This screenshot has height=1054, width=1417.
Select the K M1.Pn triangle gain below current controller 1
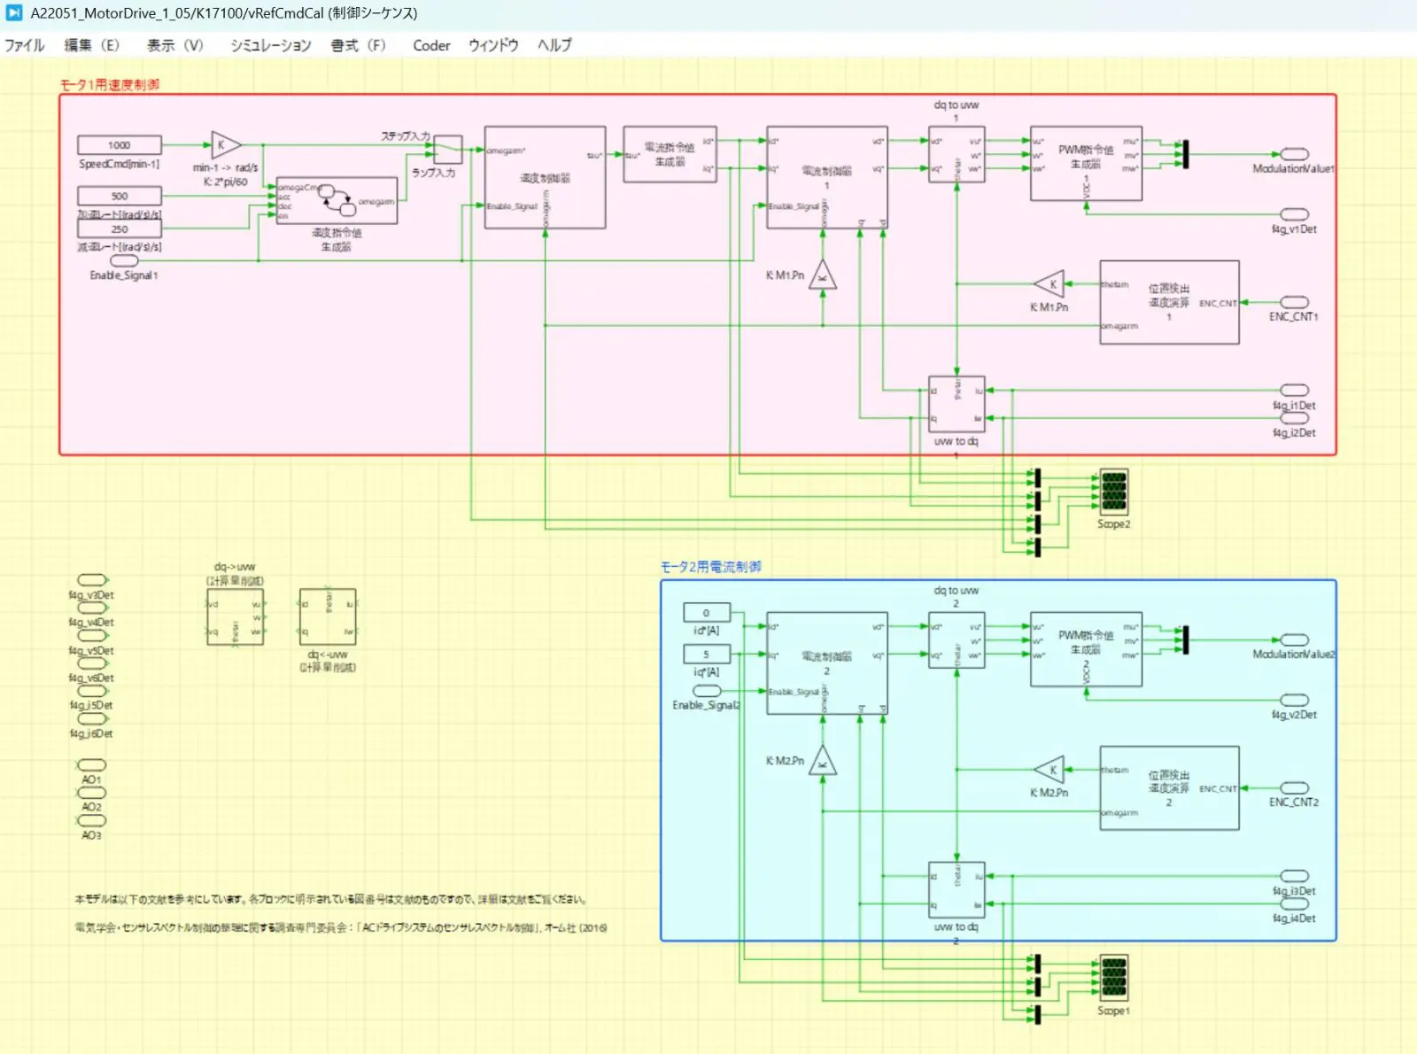pyautogui.click(x=823, y=275)
